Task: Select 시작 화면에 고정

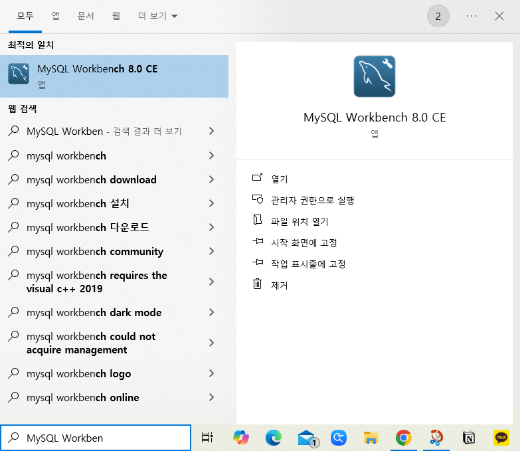Action: click(303, 242)
